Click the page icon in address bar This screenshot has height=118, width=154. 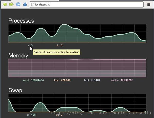(x=33, y=5)
